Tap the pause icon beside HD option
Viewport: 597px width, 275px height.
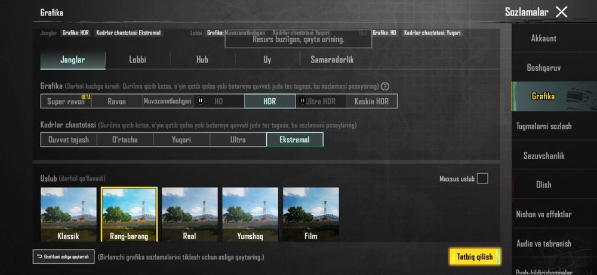[x=200, y=100]
